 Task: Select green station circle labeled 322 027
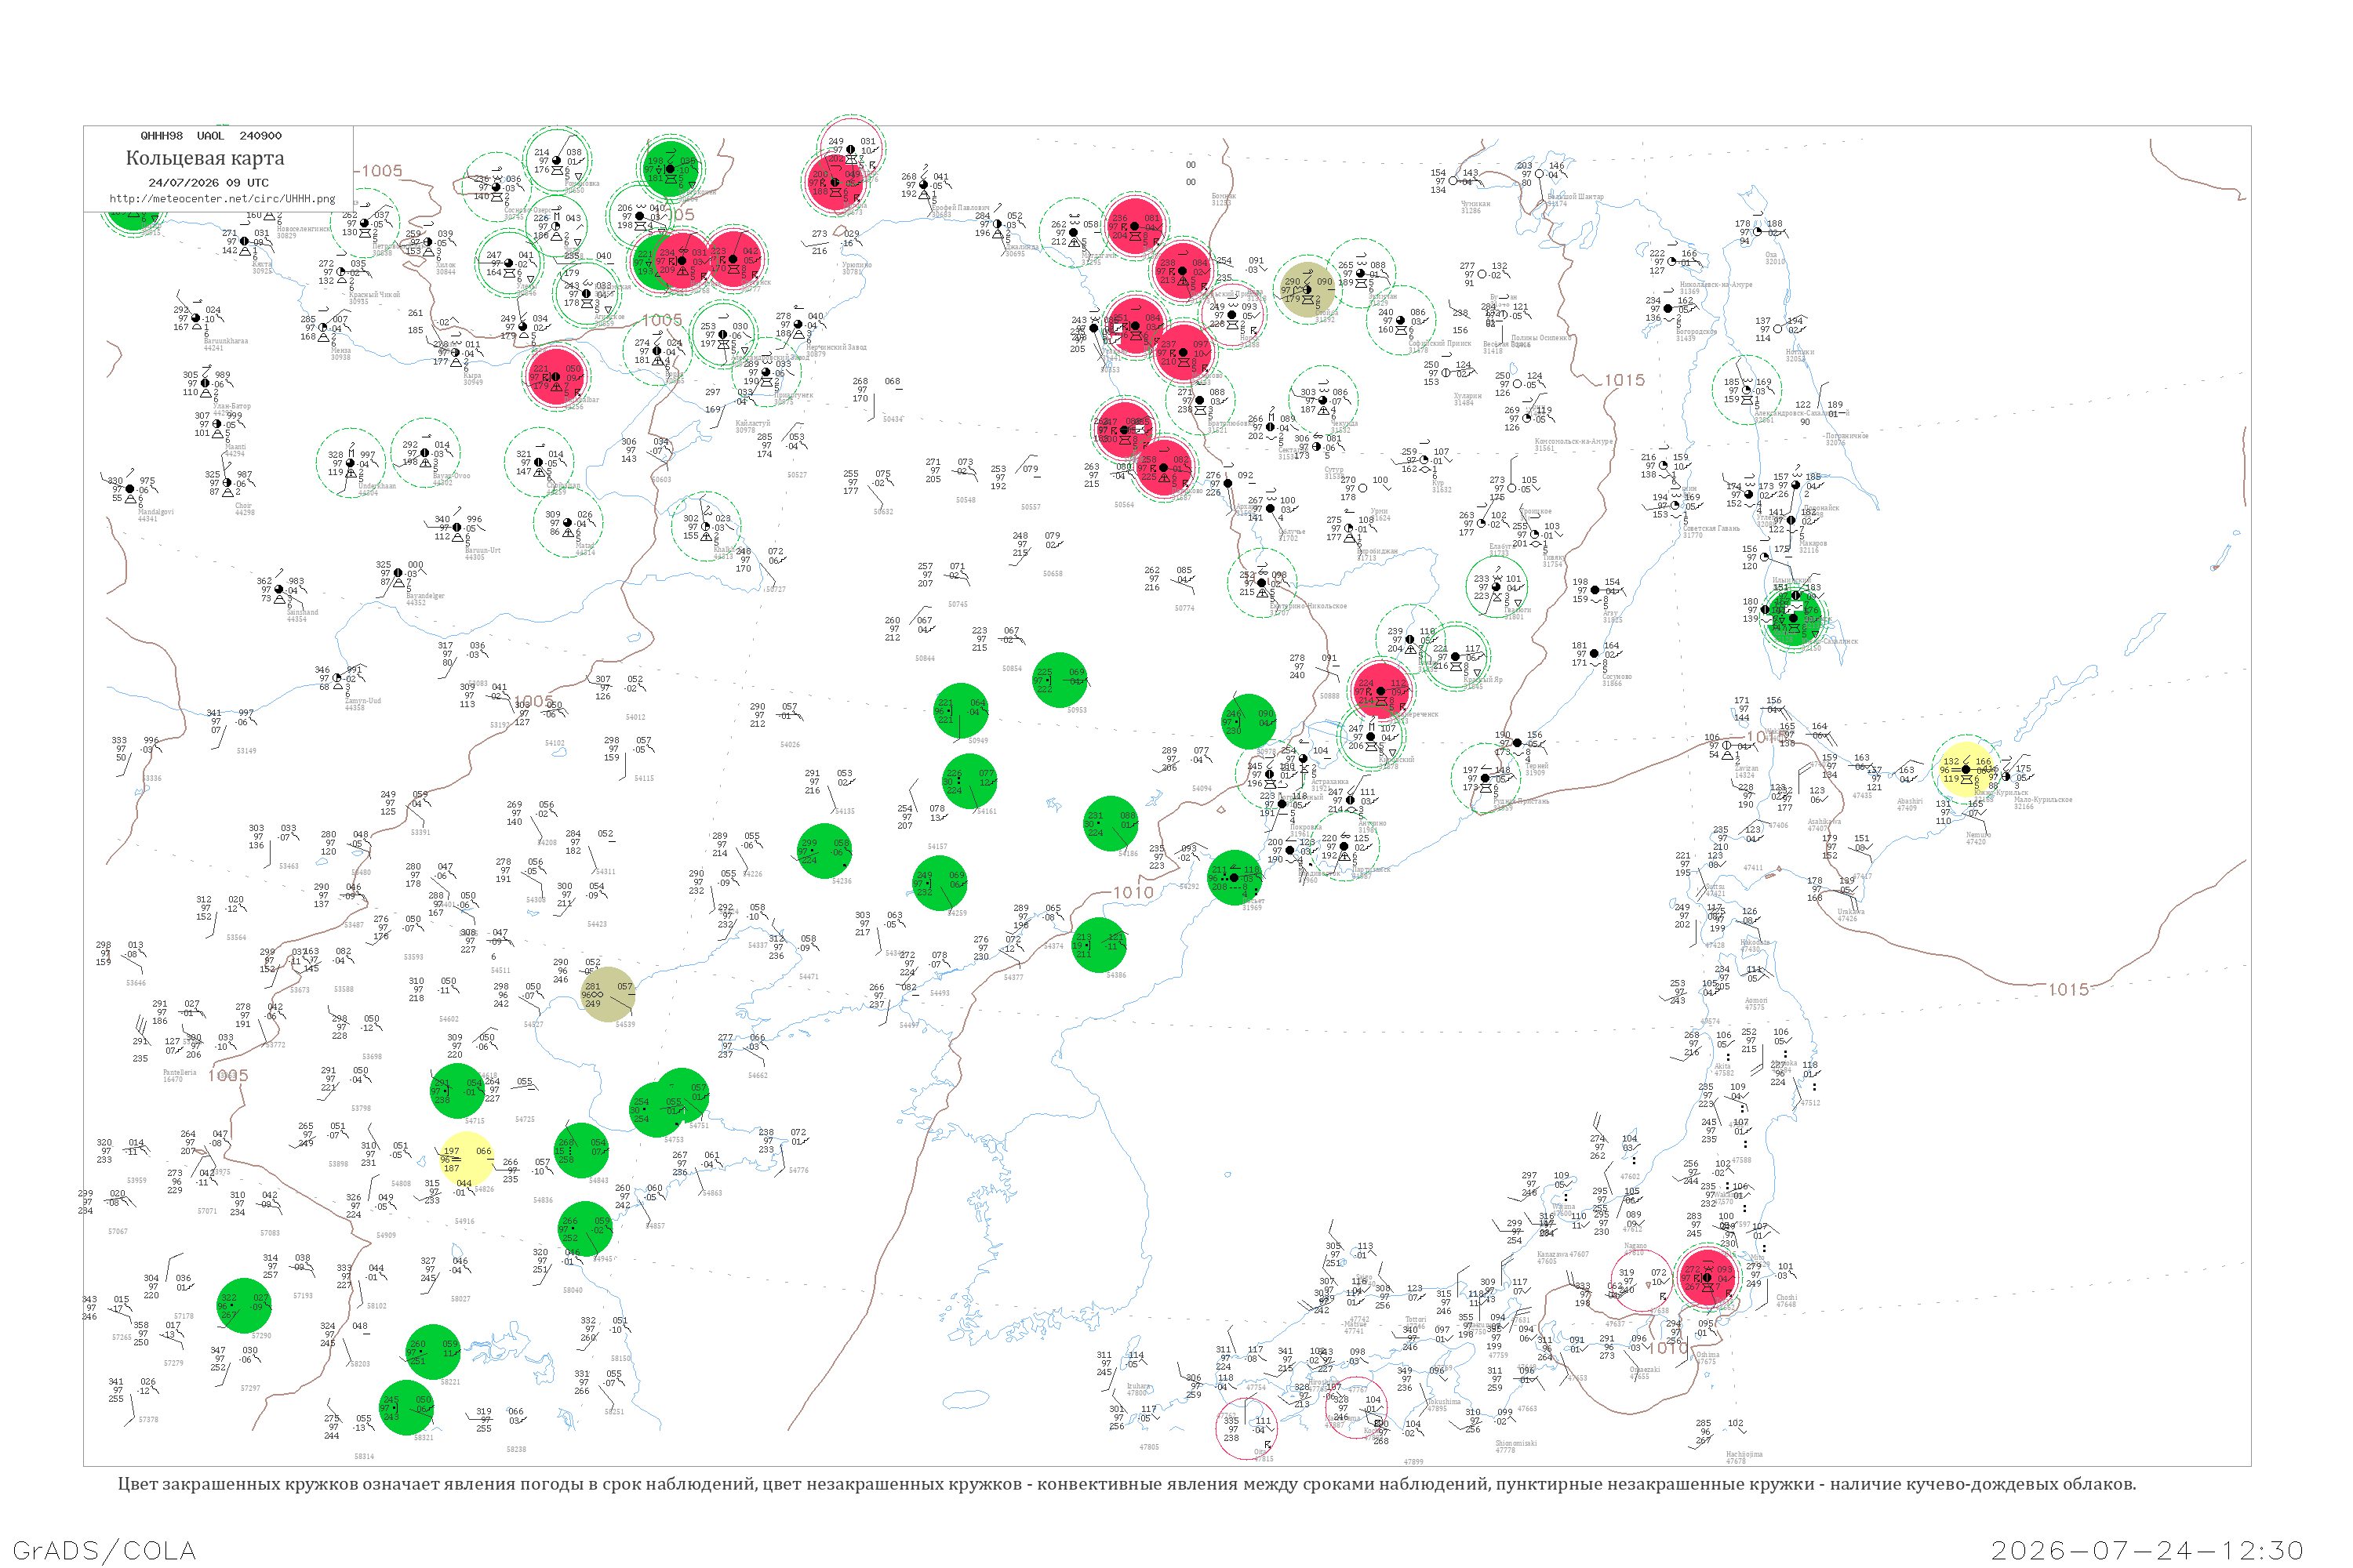(244, 1305)
